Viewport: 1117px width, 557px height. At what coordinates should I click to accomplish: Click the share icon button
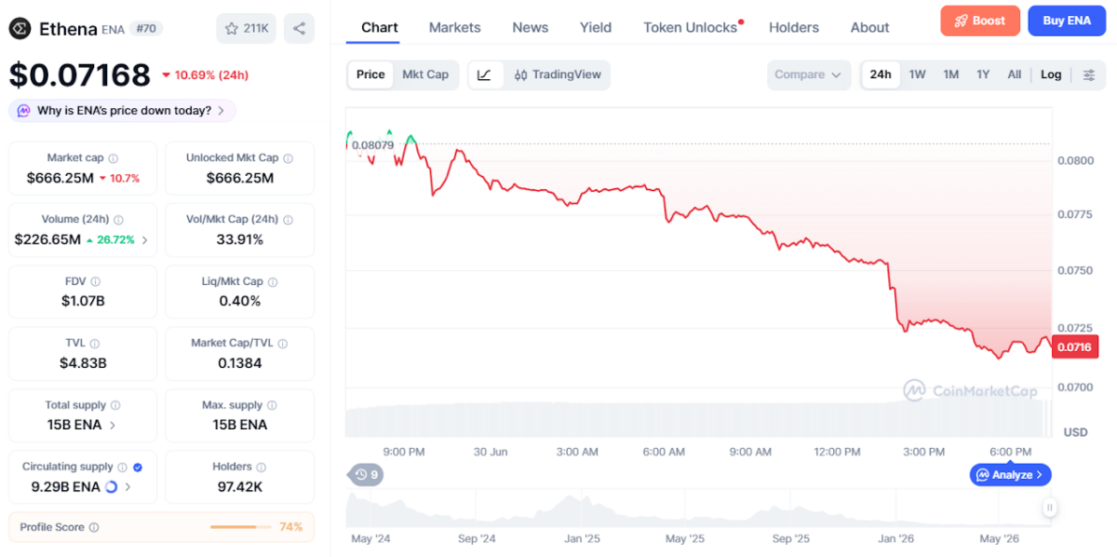pyautogui.click(x=299, y=29)
